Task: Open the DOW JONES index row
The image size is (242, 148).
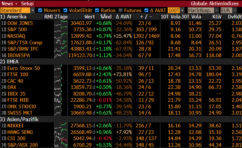Action: click(20, 23)
